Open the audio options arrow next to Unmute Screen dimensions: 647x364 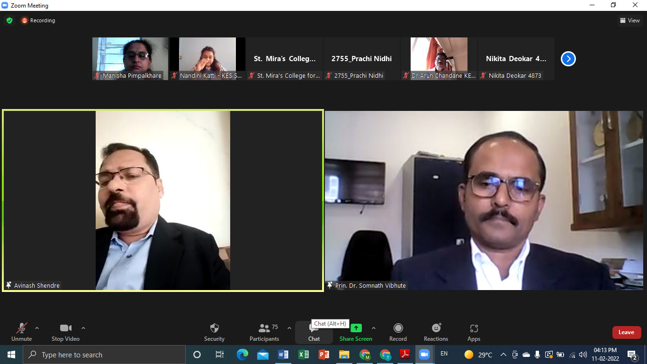pos(36,327)
